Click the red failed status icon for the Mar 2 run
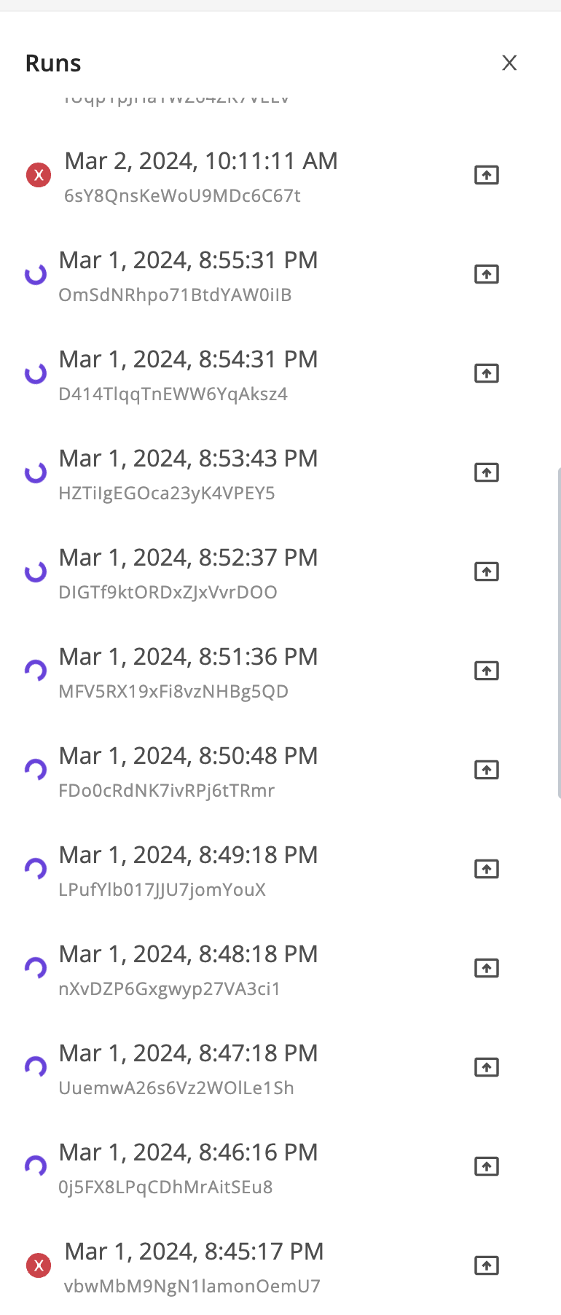Screen dimensions: 561x1315 39,175
